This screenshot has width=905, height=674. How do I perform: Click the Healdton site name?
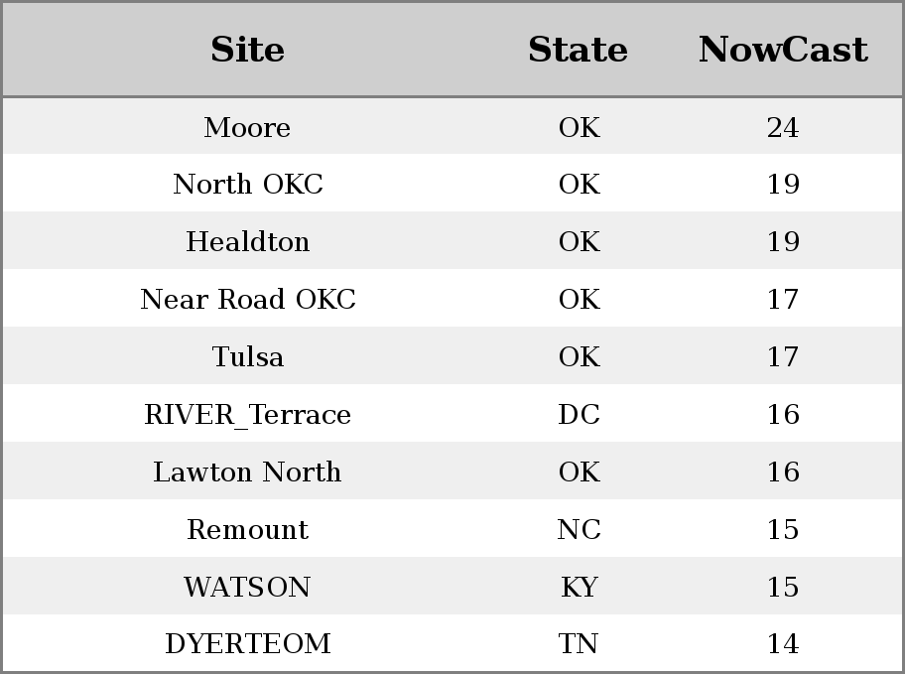(x=248, y=241)
